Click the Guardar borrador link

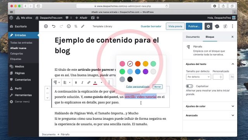(x=151, y=26)
